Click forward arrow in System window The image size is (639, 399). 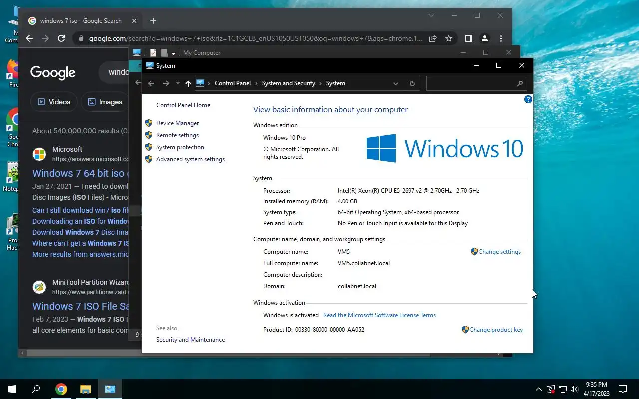pyautogui.click(x=166, y=83)
